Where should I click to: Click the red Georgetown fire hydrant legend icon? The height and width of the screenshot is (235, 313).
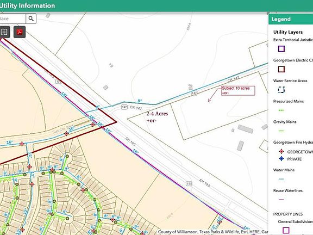tap(281, 151)
